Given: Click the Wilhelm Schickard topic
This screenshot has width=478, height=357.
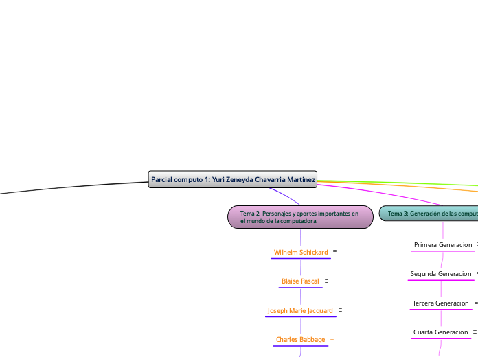Looking at the screenshot, I should click(301, 253).
